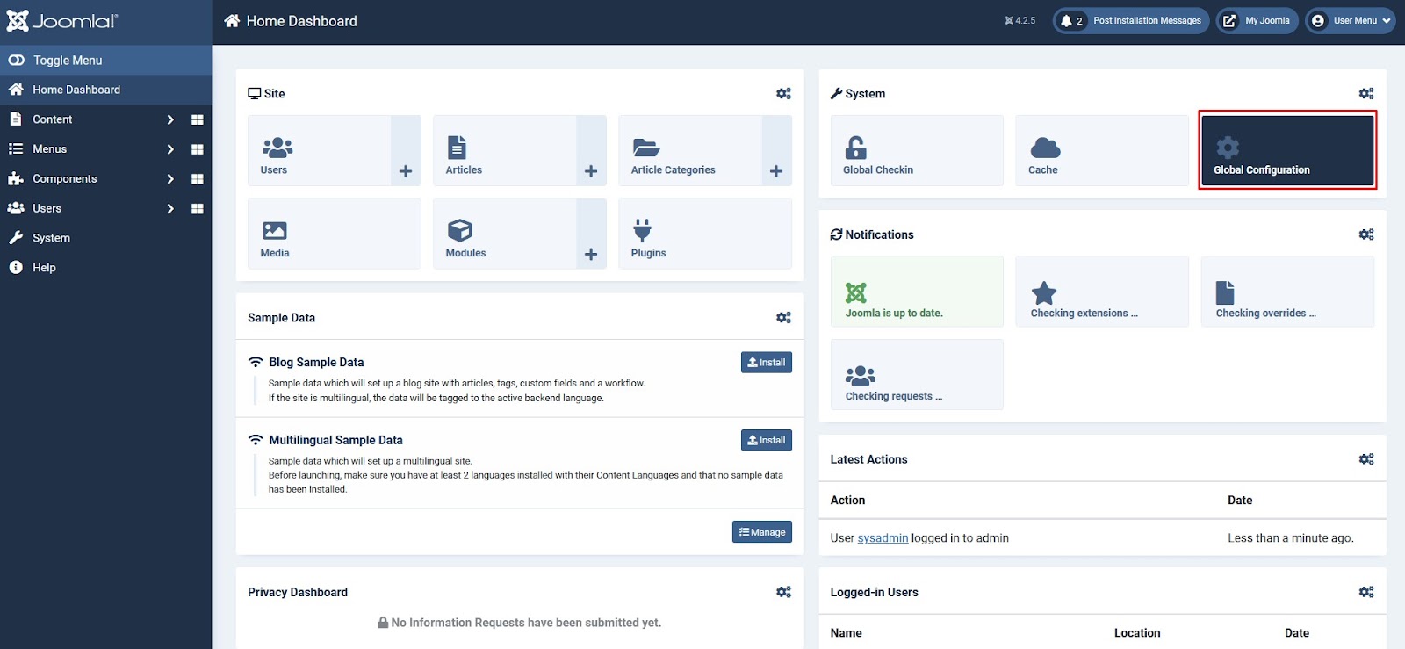Install the Blog Sample Data
The height and width of the screenshot is (649, 1405).
point(767,363)
